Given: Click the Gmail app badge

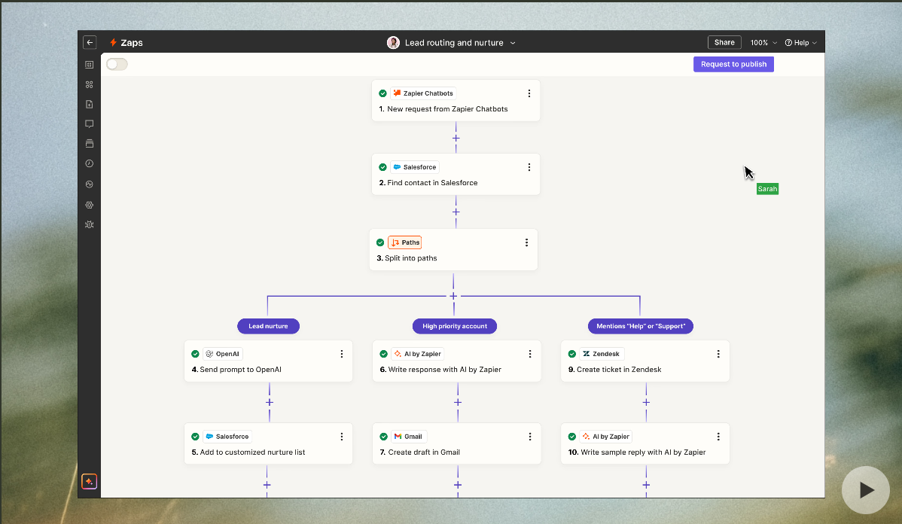Looking at the screenshot, I should [x=409, y=437].
